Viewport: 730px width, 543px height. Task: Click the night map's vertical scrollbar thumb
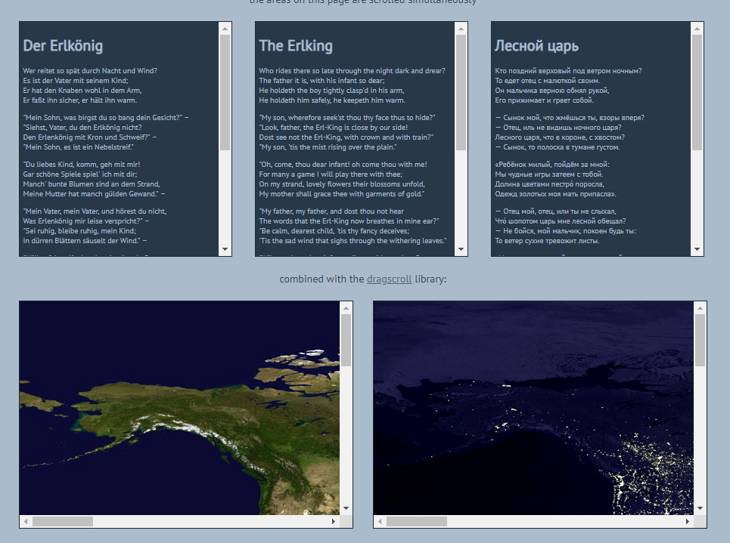[x=700, y=341]
